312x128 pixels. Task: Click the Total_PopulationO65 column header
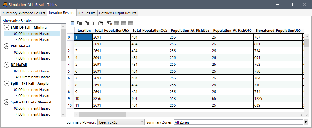coord(150,31)
